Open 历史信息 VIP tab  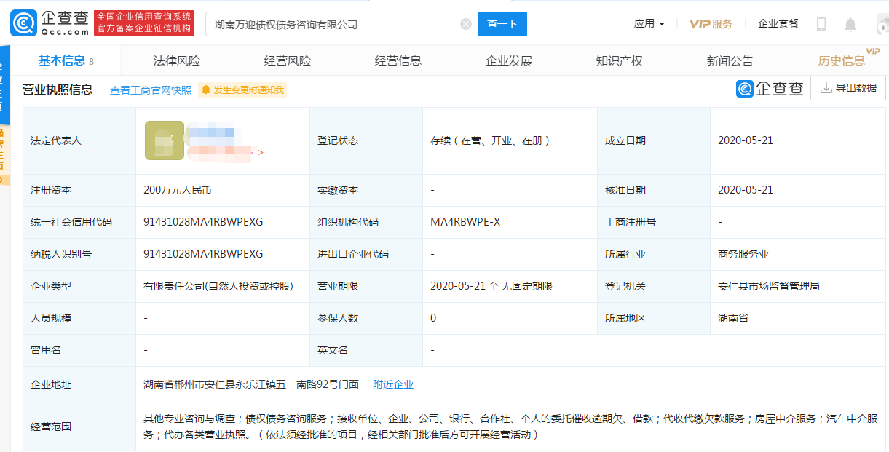click(842, 61)
